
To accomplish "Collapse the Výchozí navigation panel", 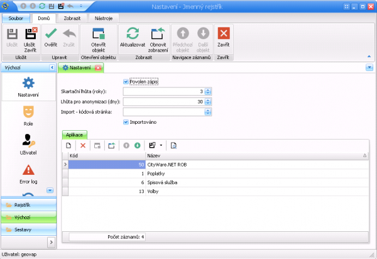I will (52, 67).
